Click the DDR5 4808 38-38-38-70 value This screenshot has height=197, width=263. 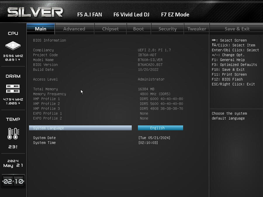click(162, 108)
